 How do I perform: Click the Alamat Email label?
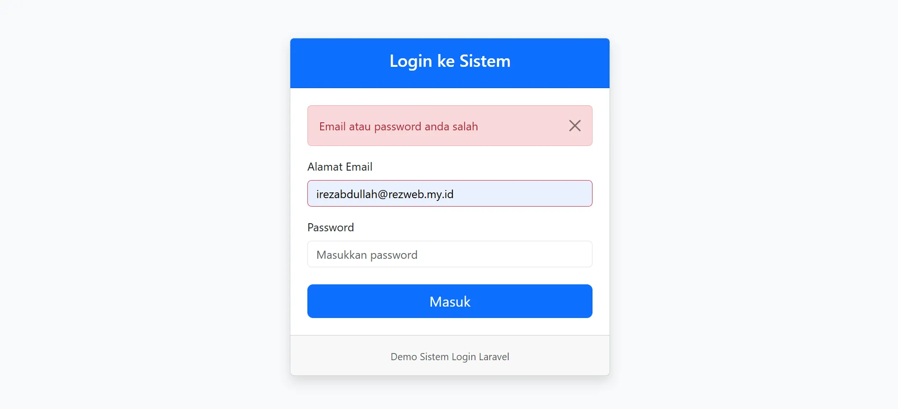(340, 167)
